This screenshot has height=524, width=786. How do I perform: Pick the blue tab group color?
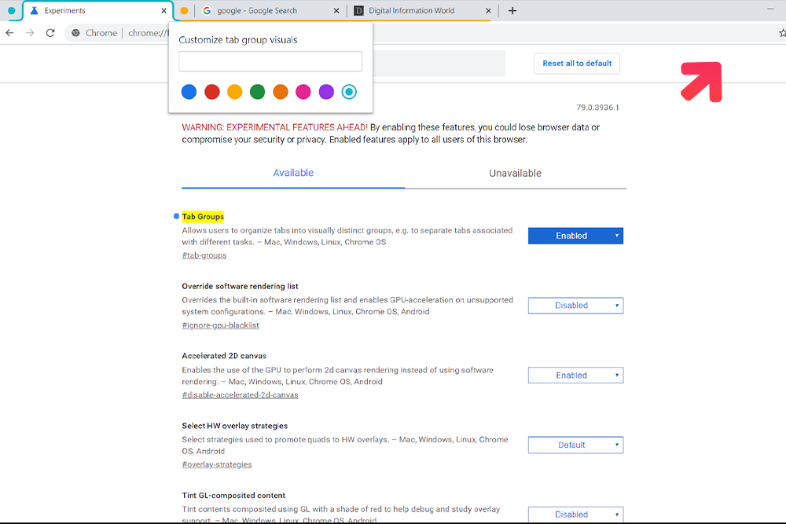[x=189, y=92]
